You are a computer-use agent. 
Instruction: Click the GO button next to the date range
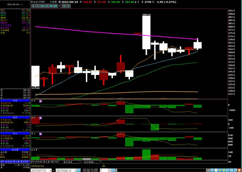point(79,170)
